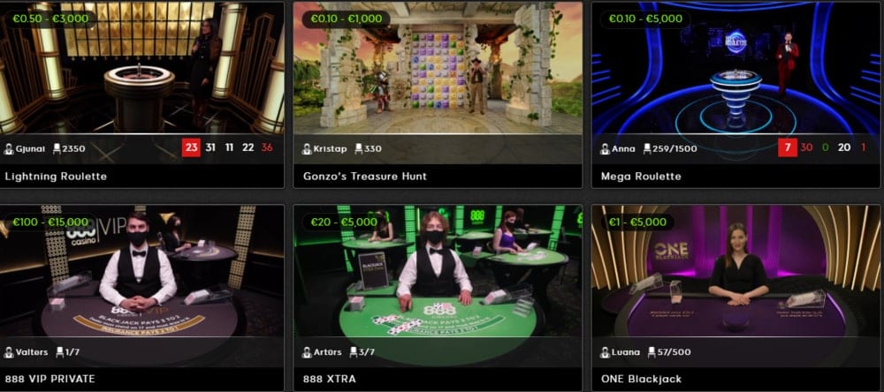Click the Gonzo's Treasure Hunt game thumbnail
The width and height of the screenshot is (884, 392).
[x=438, y=68]
